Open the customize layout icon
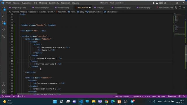 [165, 3]
